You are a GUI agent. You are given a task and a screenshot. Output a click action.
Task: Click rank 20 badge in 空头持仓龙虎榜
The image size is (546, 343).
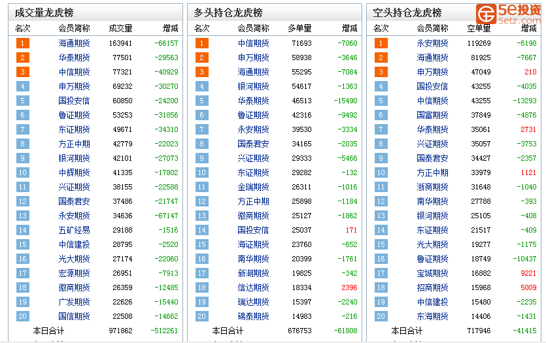(381, 316)
